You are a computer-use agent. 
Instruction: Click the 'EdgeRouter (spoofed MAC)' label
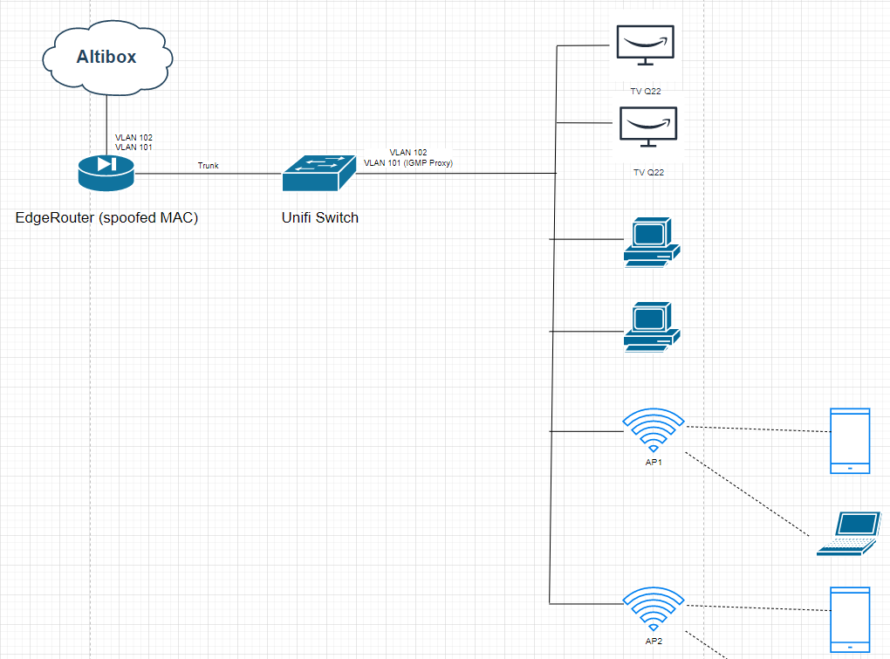pyautogui.click(x=106, y=218)
